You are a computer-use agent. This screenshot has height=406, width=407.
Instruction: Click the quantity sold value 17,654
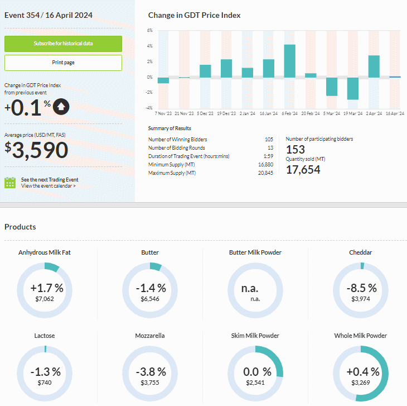point(303,169)
